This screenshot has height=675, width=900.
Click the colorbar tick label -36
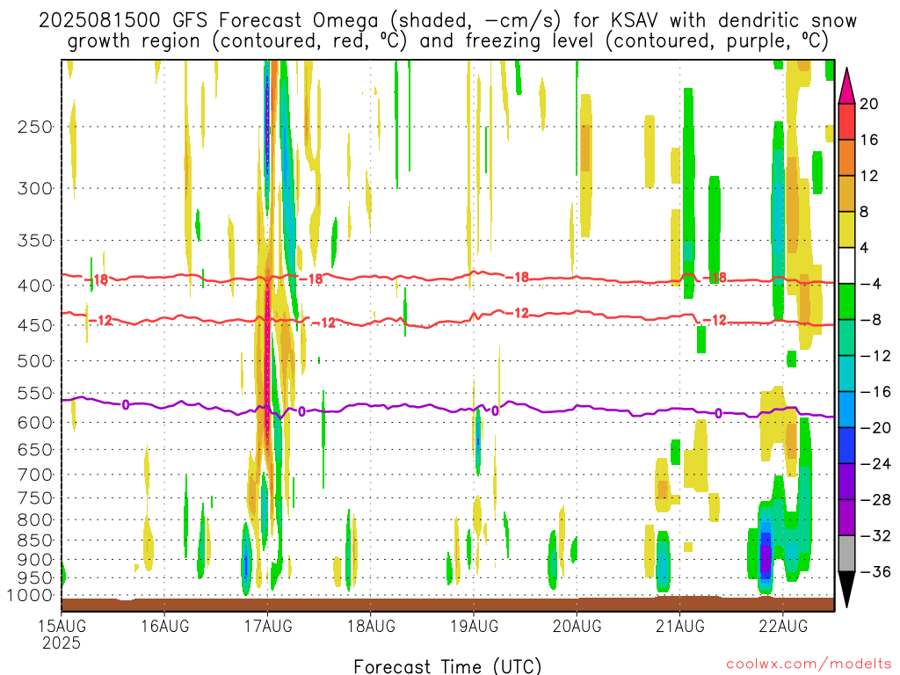pyautogui.click(x=875, y=571)
